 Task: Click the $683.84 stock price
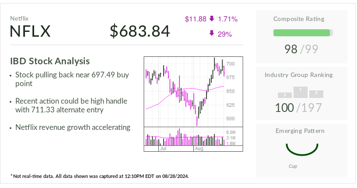140,31
